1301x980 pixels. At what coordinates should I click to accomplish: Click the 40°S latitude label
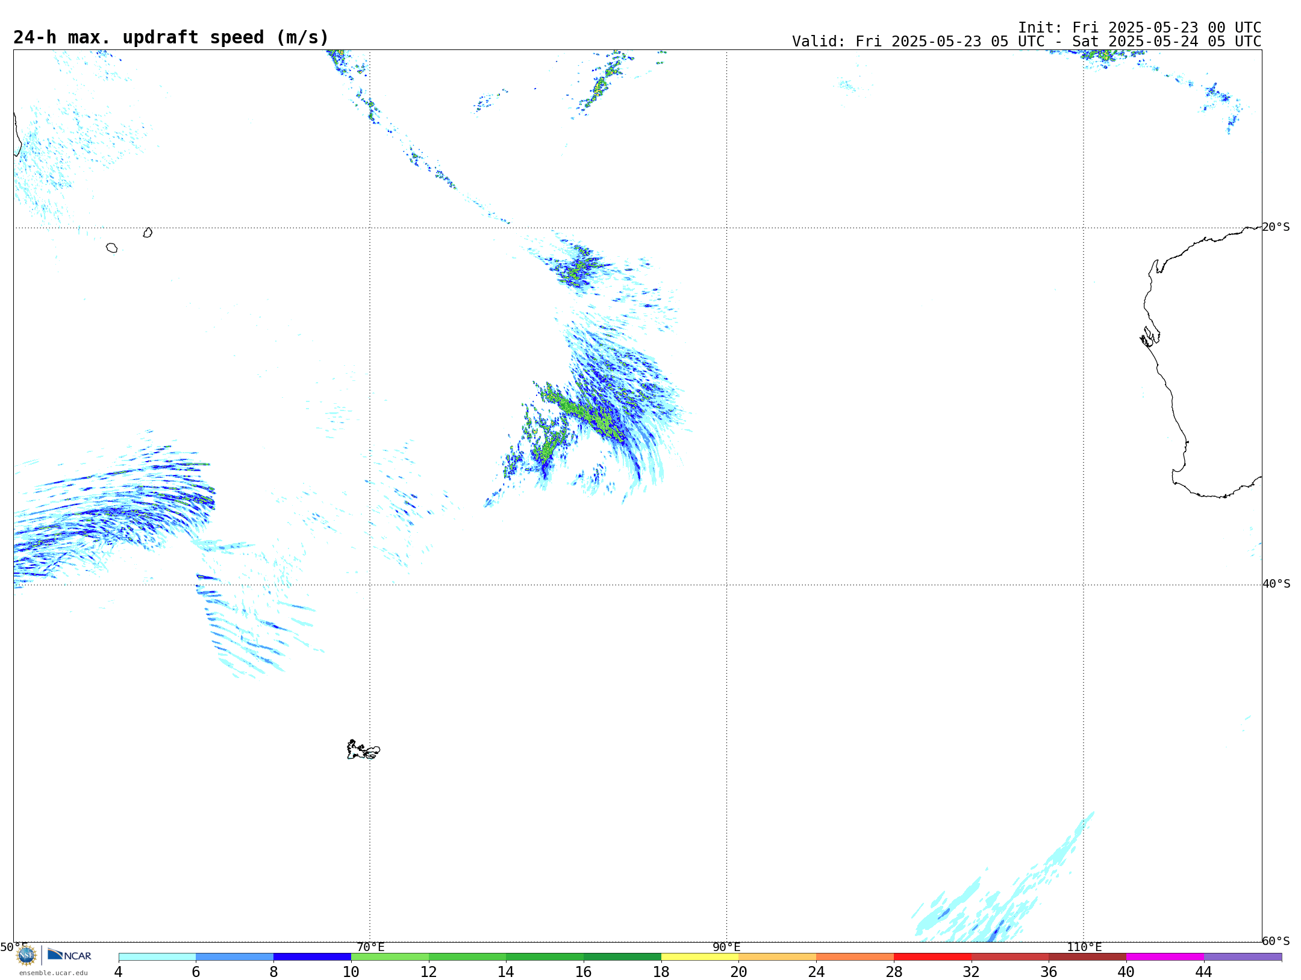tap(1276, 584)
